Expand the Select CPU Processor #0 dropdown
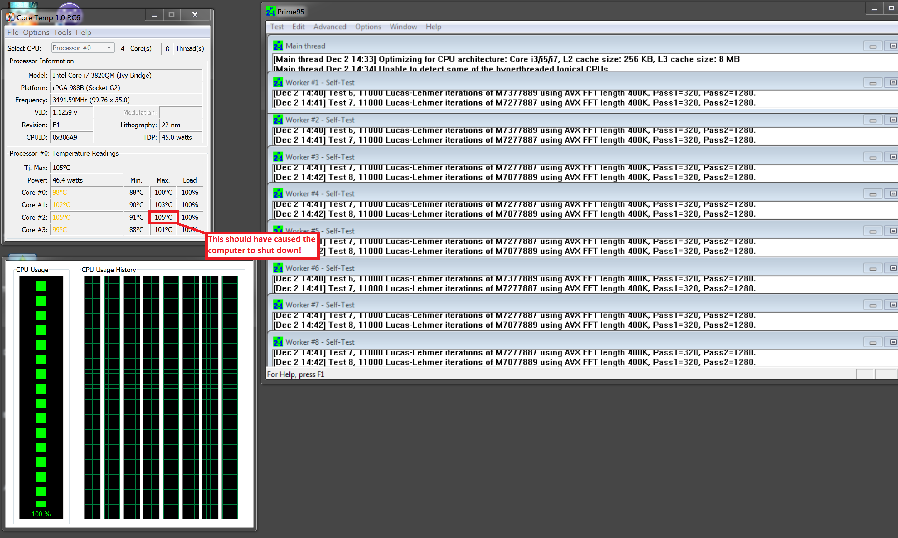This screenshot has width=898, height=538. click(x=83, y=48)
